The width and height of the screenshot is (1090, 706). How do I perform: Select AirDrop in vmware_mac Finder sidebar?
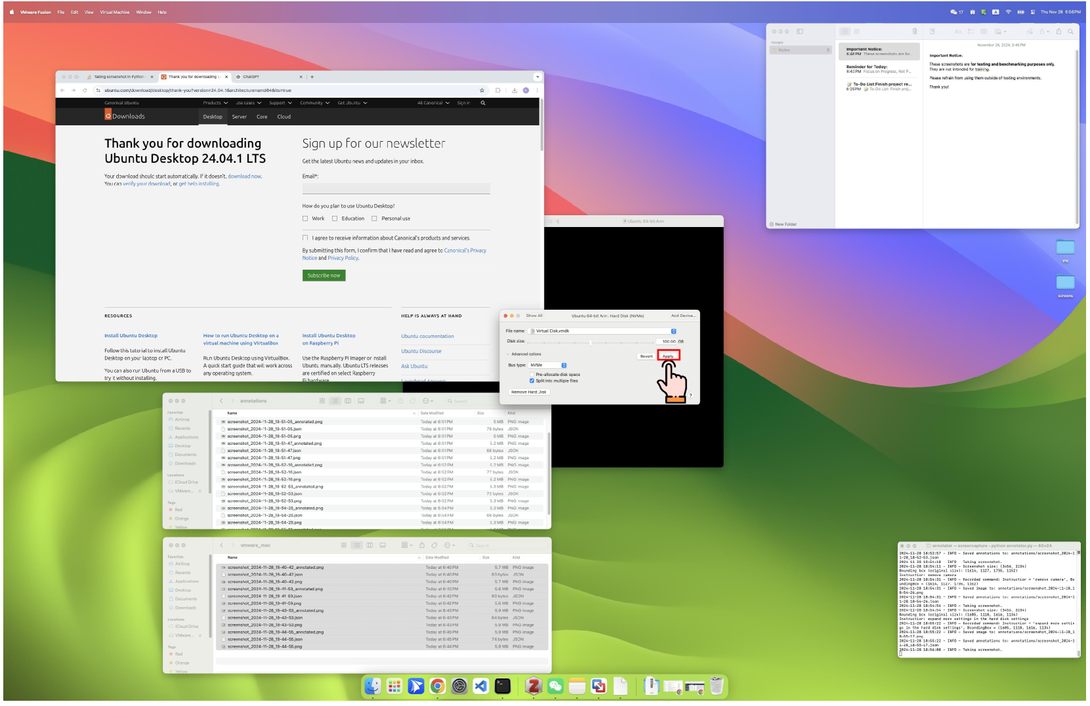click(x=182, y=564)
